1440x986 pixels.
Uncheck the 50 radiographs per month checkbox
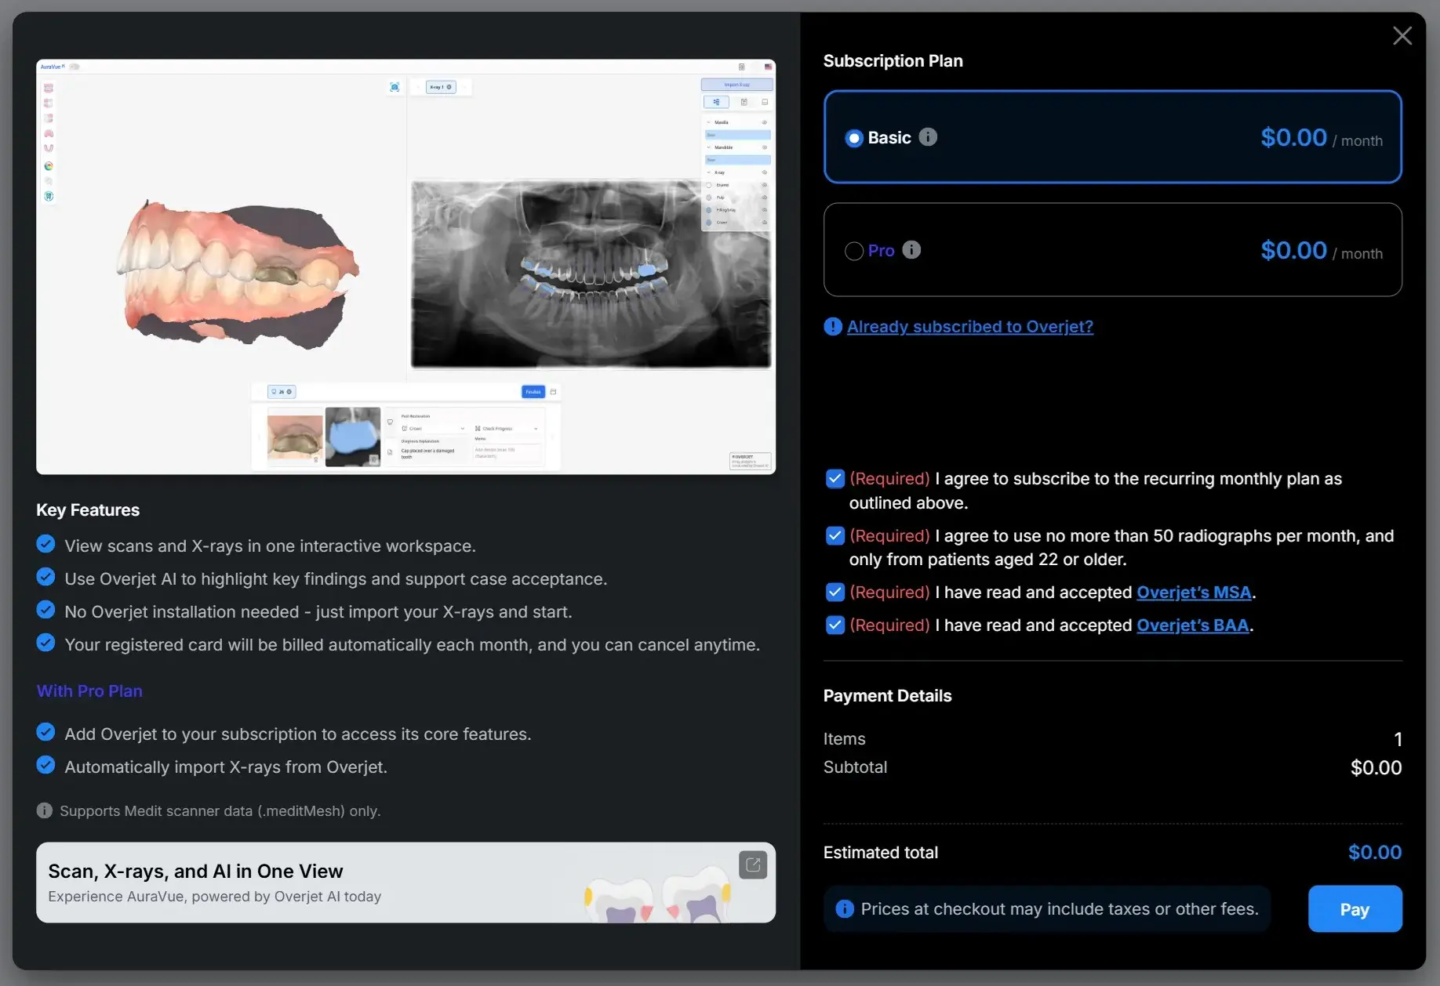click(835, 536)
